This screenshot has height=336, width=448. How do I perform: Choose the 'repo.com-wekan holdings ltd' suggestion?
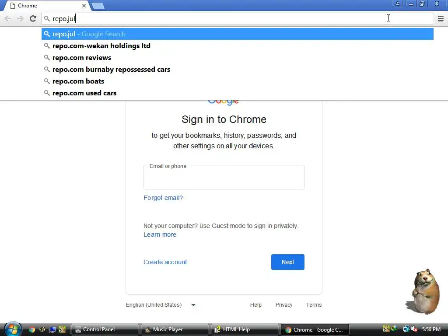(x=237, y=45)
